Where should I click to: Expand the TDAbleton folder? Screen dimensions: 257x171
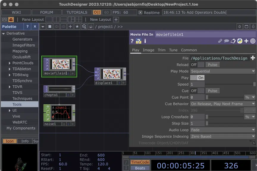point(10,69)
